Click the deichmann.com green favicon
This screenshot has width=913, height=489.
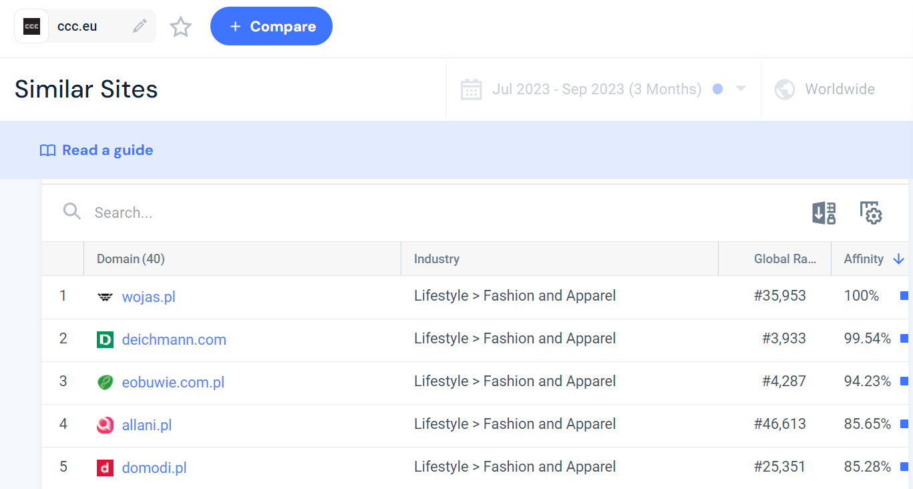(105, 340)
